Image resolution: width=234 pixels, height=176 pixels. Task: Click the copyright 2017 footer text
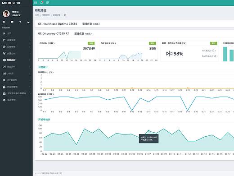(x=49, y=173)
